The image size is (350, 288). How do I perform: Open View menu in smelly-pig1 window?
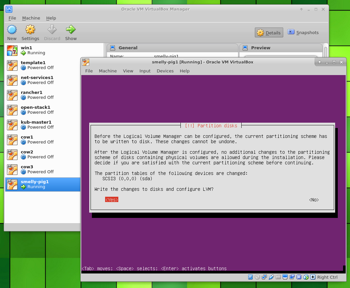[x=128, y=71]
